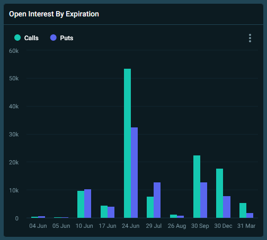
Task: Click the 29 Jul Calls bar
Action: pos(150,207)
